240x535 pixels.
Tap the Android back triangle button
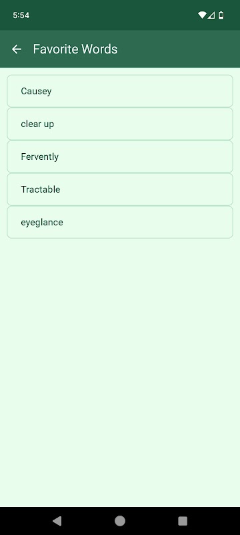click(x=57, y=521)
